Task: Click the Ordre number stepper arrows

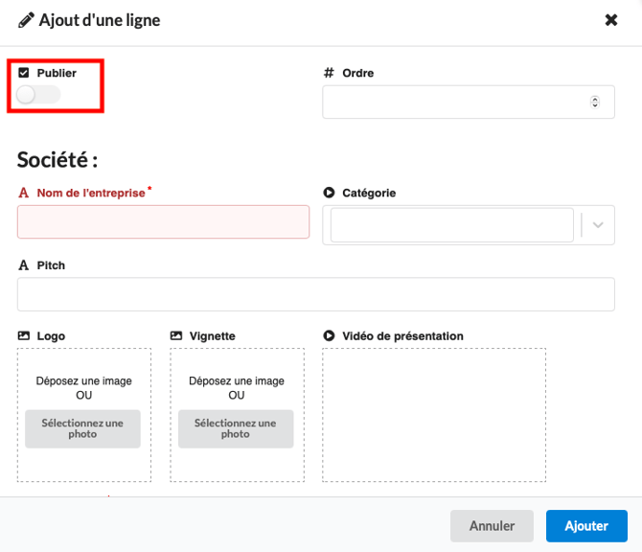Action: (x=595, y=102)
